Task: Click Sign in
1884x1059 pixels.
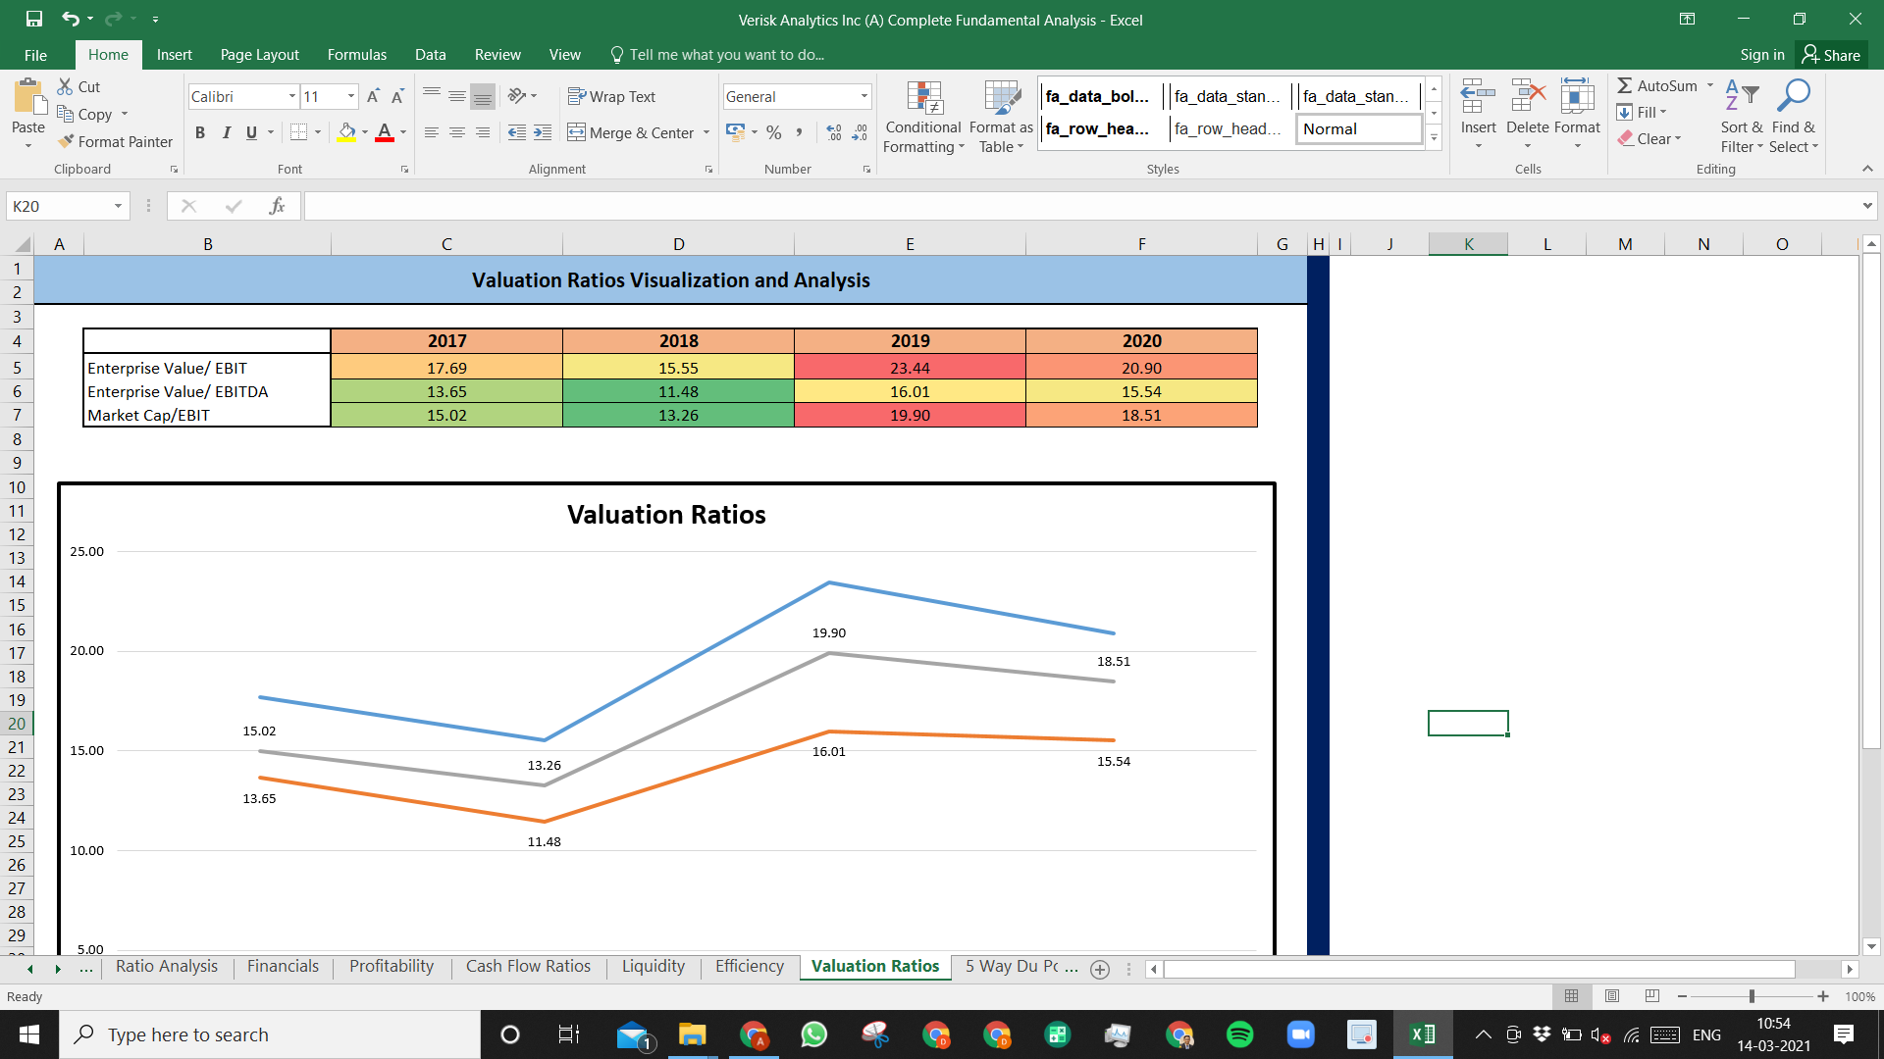Action: pyautogui.click(x=1762, y=55)
